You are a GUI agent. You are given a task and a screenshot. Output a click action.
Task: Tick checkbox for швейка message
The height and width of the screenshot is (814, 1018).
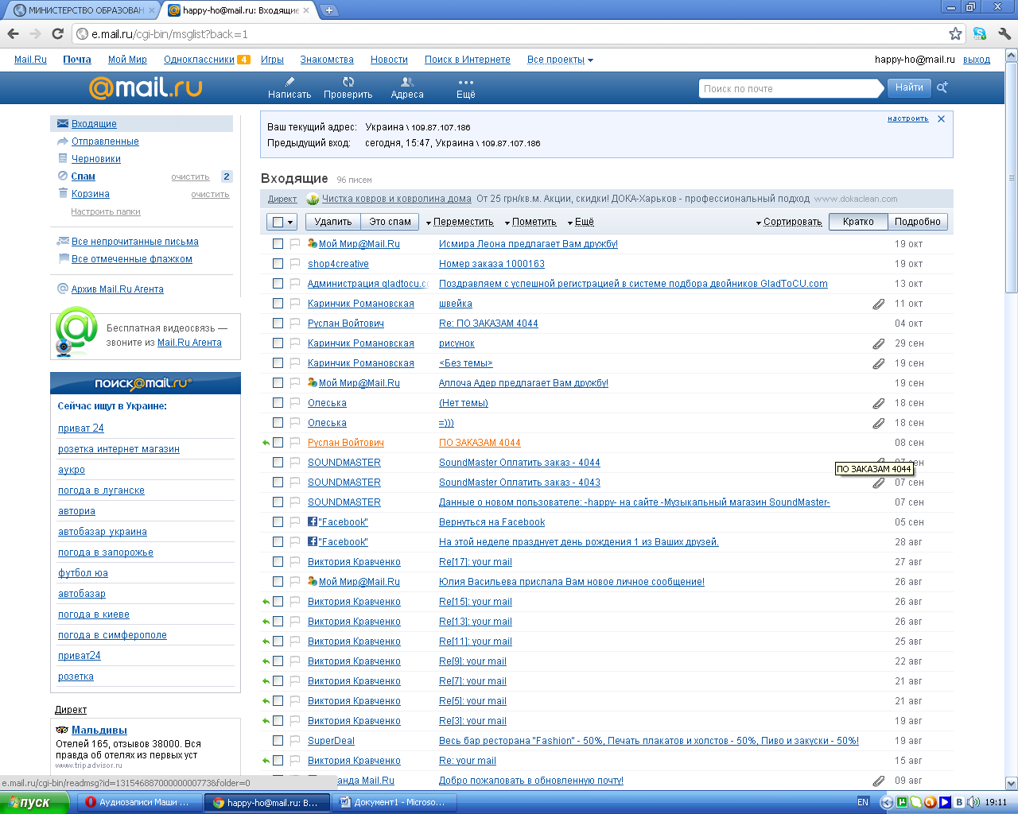tap(278, 304)
